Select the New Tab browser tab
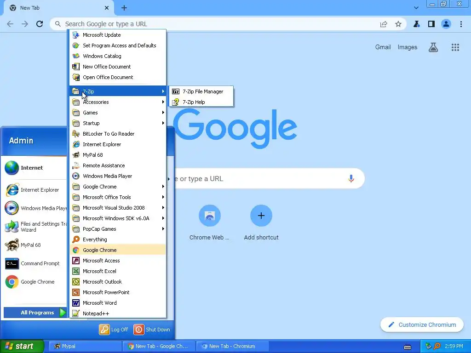The width and height of the screenshot is (471, 353). [59, 8]
